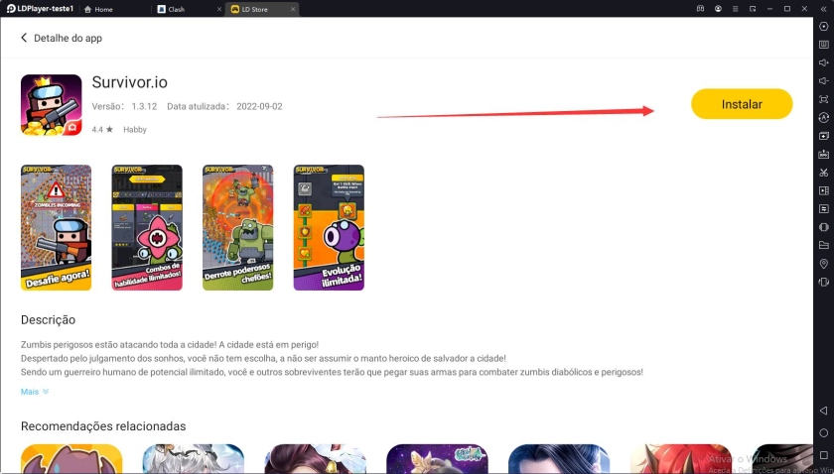834x474 pixels.
Task: Go back using Detalhe do app arrow
Action: click(x=24, y=38)
